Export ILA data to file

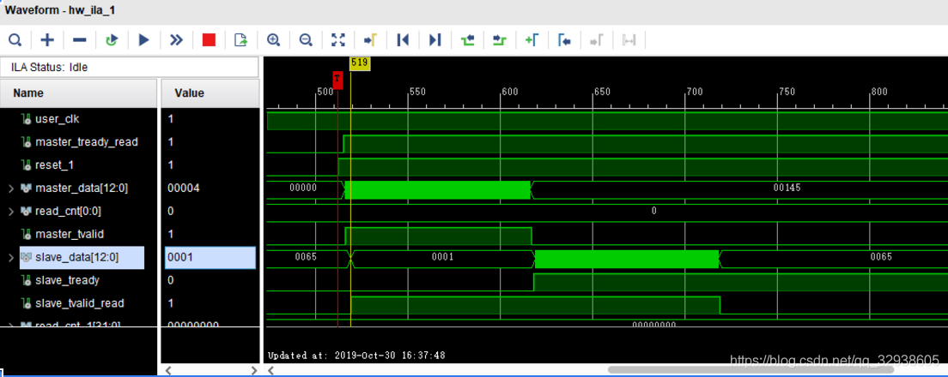coord(240,40)
